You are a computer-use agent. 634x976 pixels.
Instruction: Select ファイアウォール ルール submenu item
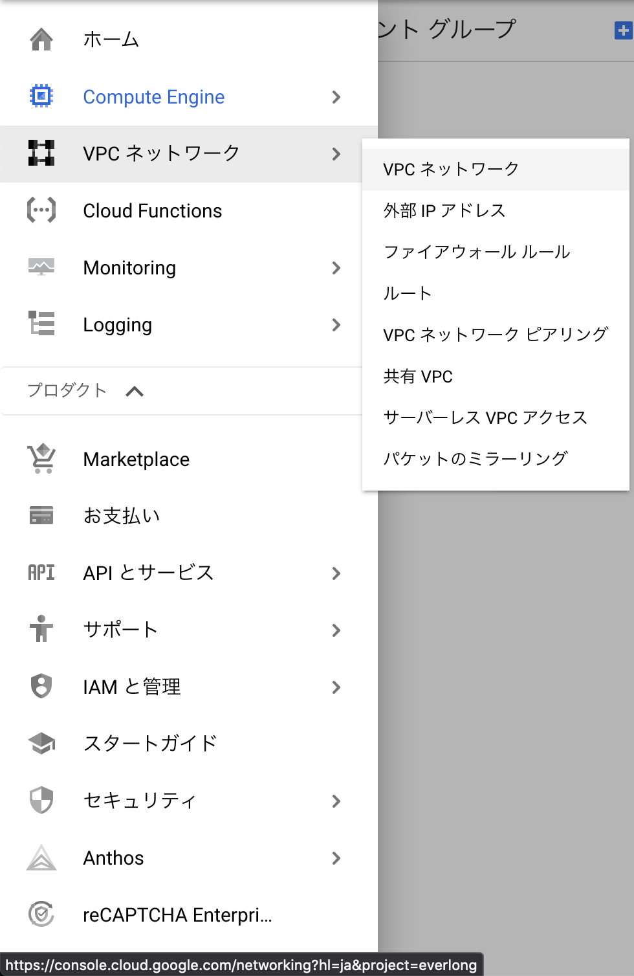point(496,252)
